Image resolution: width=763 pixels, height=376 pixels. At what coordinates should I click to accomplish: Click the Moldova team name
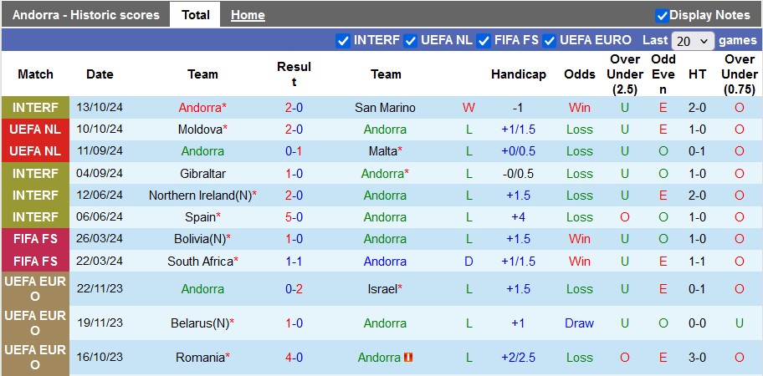point(199,130)
